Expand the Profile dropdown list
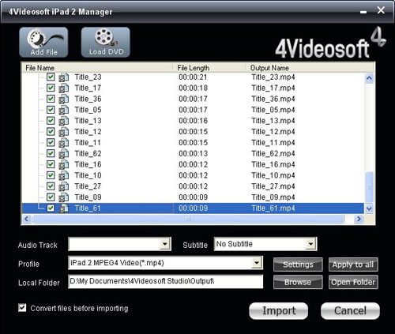Image resolution: width=395 pixels, height=334 pixels. (x=256, y=263)
